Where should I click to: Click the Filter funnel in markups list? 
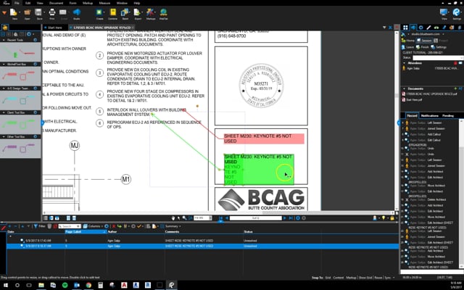[36, 226]
